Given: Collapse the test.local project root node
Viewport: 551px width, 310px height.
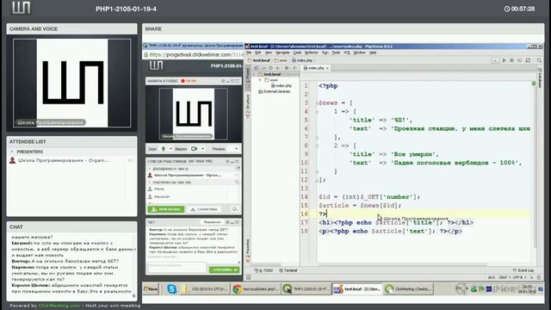Looking at the screenshot, I should pyautogui.click(x=255, y=75).
